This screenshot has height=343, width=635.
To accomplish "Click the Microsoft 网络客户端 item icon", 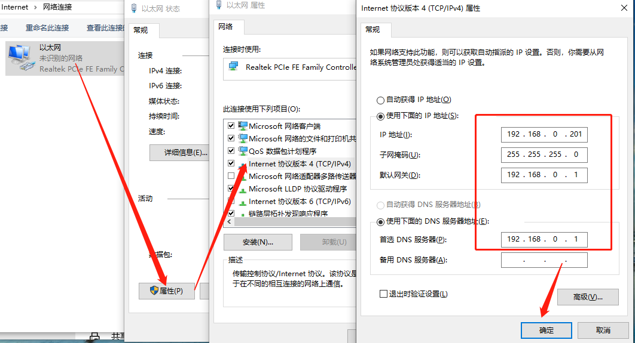I will [243, 126].
